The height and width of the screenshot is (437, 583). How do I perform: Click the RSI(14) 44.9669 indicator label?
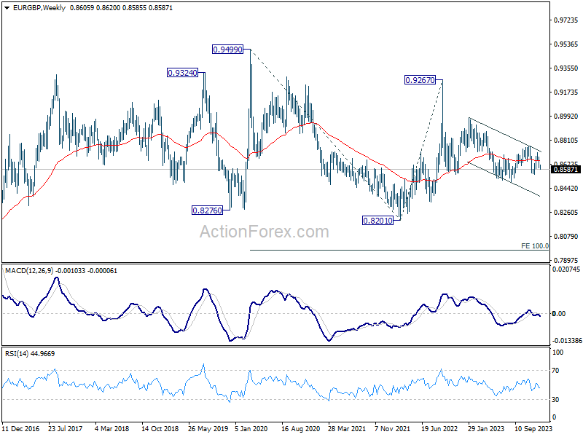coord(30,354)
